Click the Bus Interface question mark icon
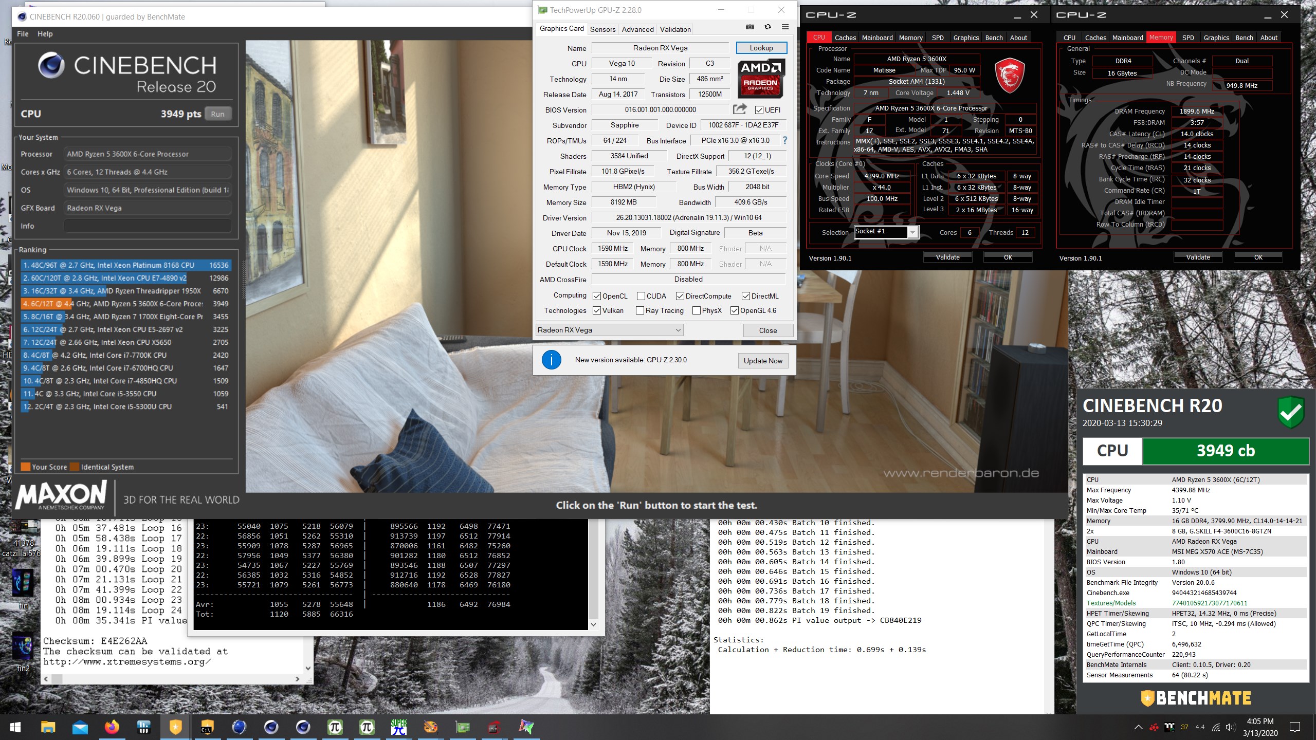Image resolution: width=1316 pixels, height=740 pixels. click(784, 140)
